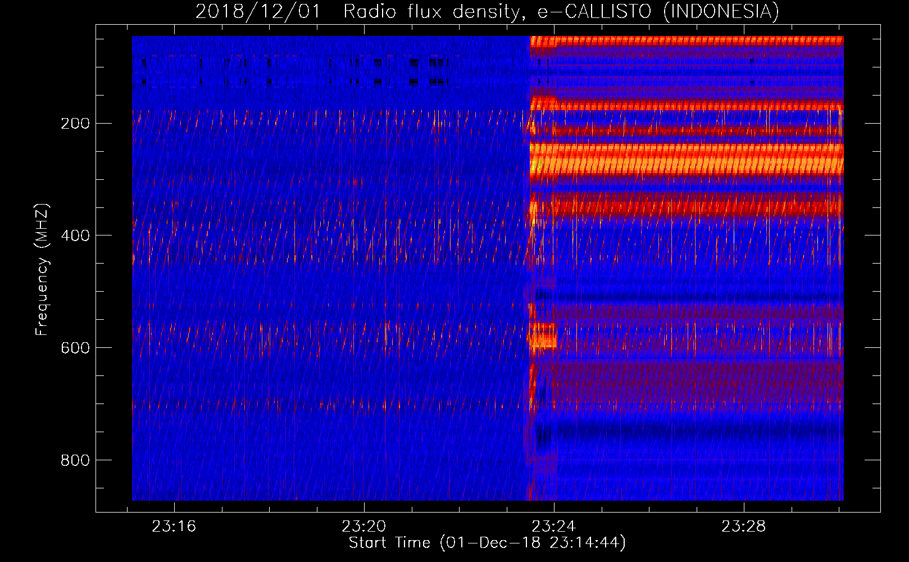This screenshot has height=562, width=909.
Task: Click the 23:20 time tick label
Action: [x=364, y=527]
